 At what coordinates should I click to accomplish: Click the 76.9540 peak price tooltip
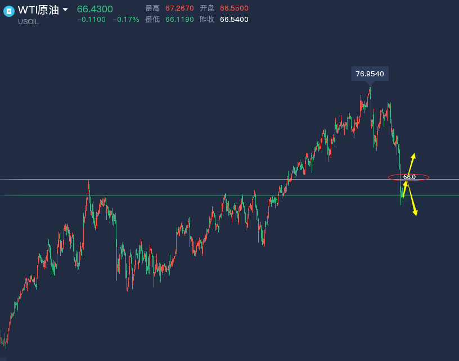pos(370,74)
